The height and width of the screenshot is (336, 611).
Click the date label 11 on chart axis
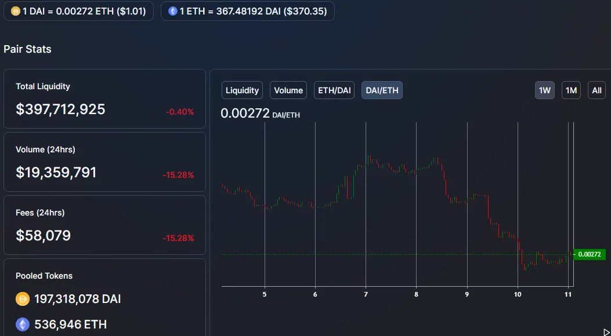(x=568, y=294)
